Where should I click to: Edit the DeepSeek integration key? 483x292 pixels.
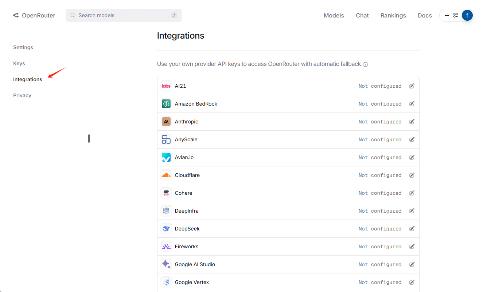412,229
